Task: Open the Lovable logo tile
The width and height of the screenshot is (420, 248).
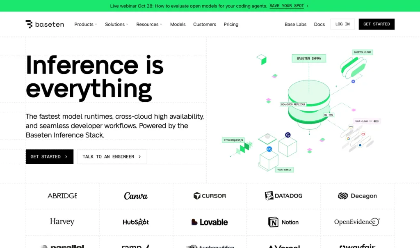Action: point(210,222)
